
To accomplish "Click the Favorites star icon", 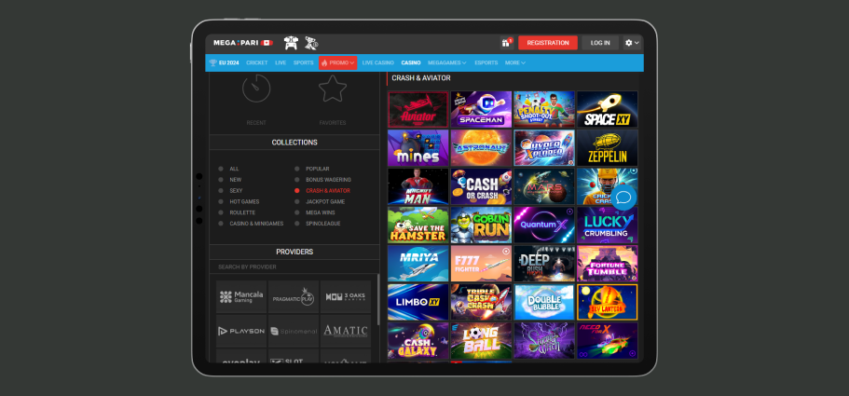I will [x=333, y=89].
